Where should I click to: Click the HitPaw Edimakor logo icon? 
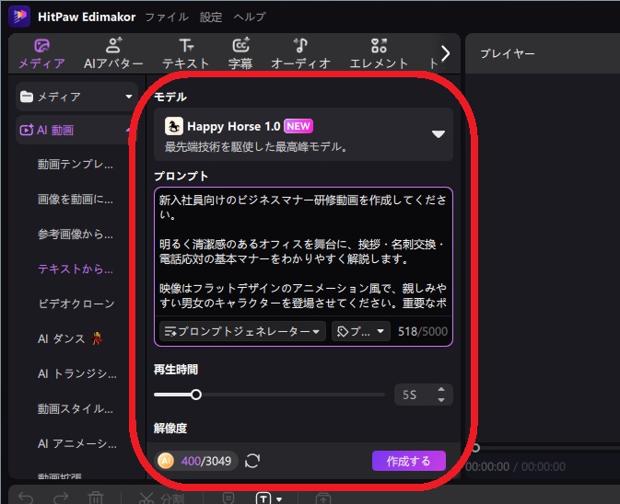pos(19,17)
